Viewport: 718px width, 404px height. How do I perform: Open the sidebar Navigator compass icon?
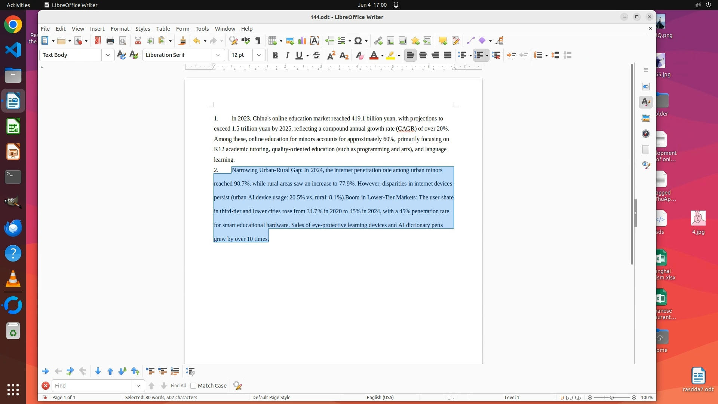646,134
